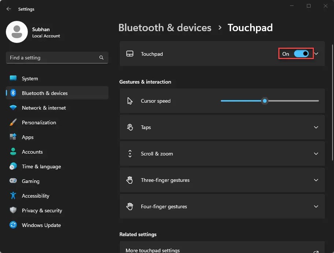Open Network & internet settings
The width and height of the screenshot is (334, 253).
click(44, 108)
